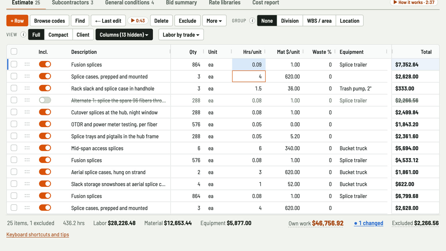Grab the drag handle for Rack slack and splice case

pos(27,88)
